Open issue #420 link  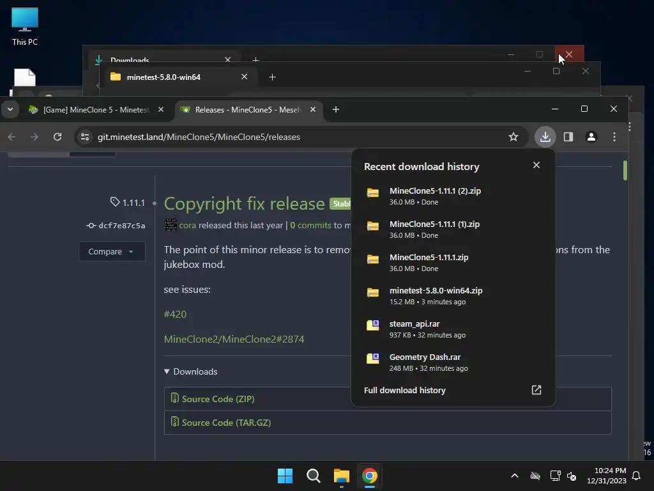(175, 314)
